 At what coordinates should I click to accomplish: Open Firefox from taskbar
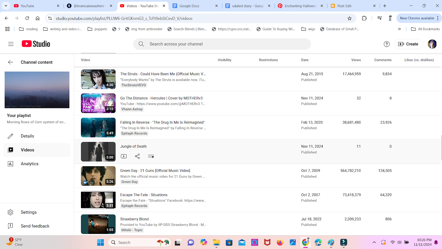[x=280, y=243]
